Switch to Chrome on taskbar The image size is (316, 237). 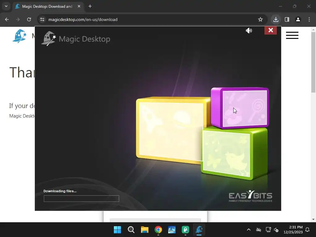point(158,230)
